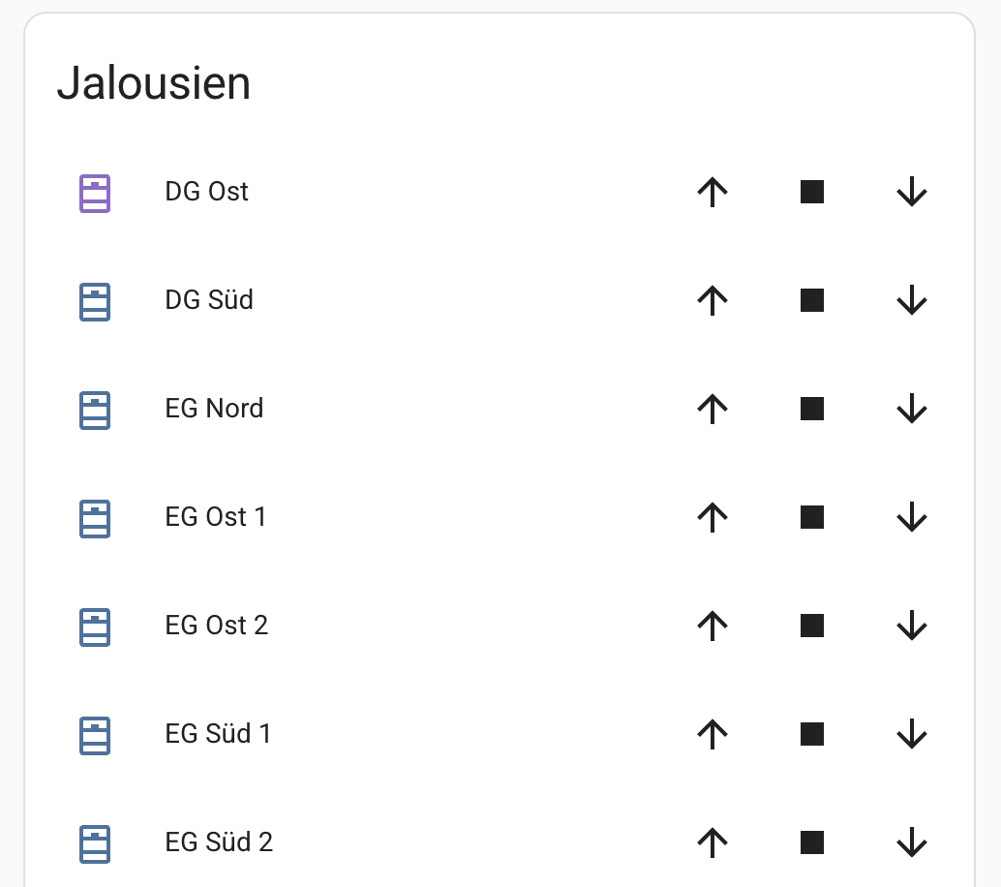Stop the EG Ost 1 blind
The image size is (1001, 887).
(812, 518)
